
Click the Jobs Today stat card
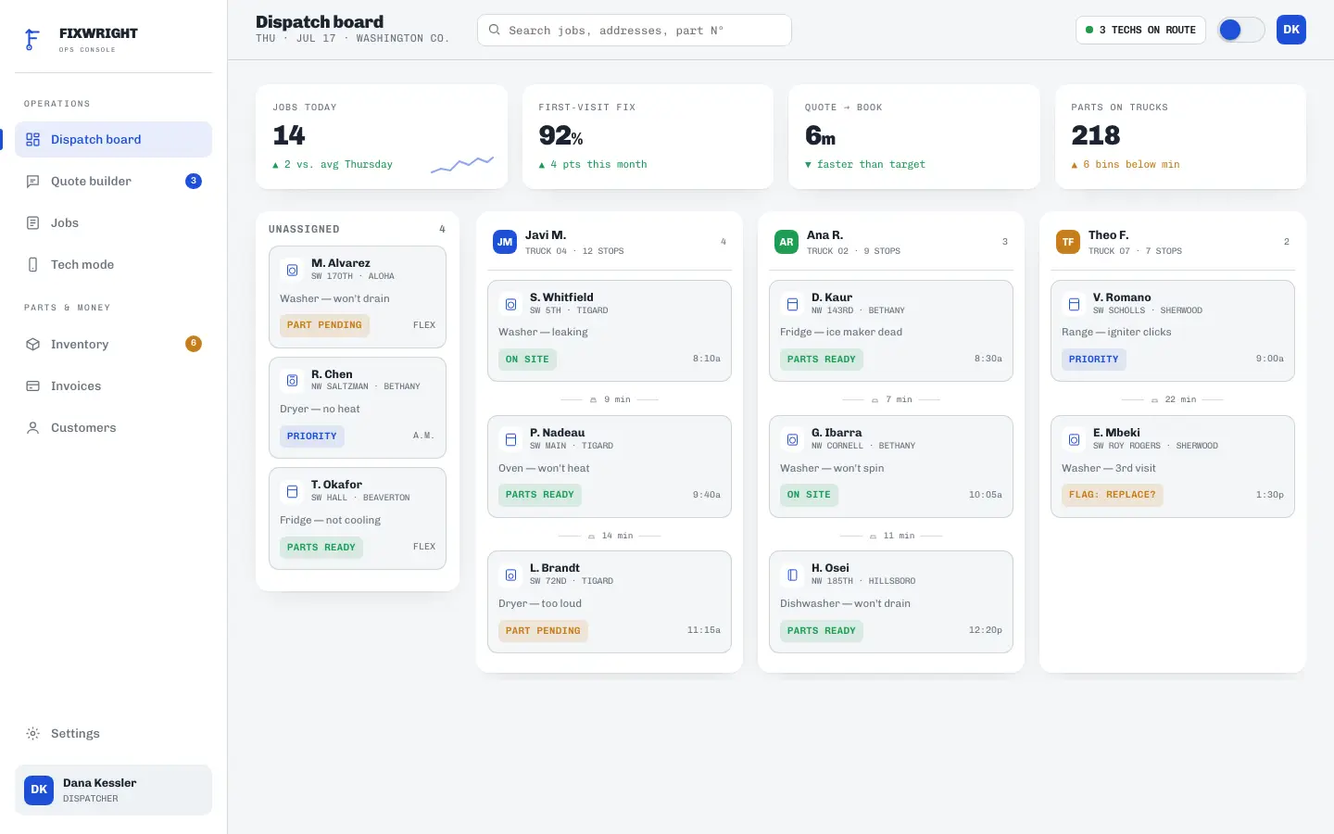coord(382,137)
